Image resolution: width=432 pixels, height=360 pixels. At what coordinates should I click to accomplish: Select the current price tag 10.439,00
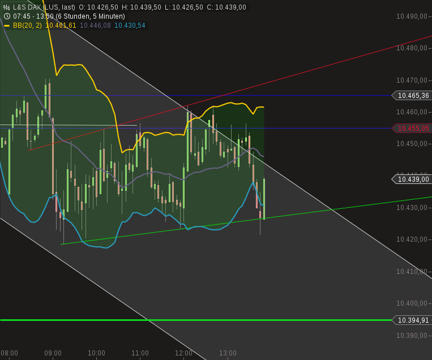pyautogui.click(x=412, y=179)
